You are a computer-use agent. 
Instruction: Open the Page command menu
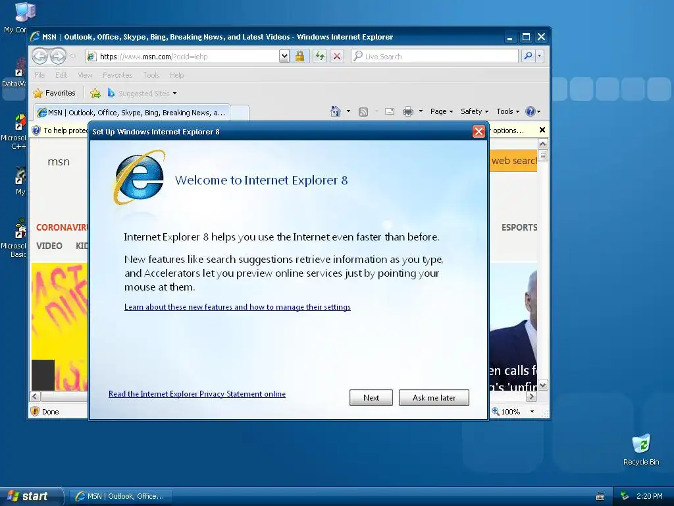click(442, 111)
